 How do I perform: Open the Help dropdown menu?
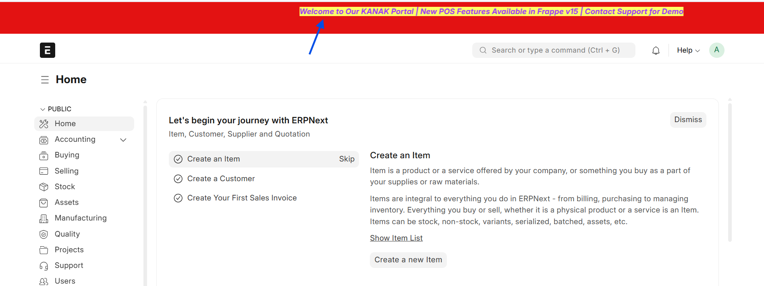(x=688, y=50)
